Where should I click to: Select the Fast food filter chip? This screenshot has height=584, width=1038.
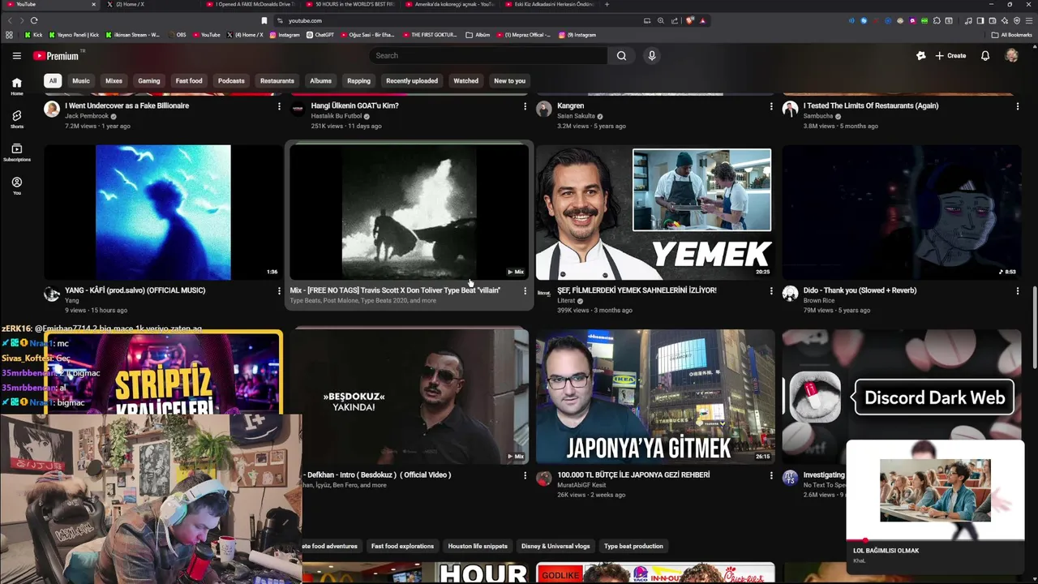189,81
